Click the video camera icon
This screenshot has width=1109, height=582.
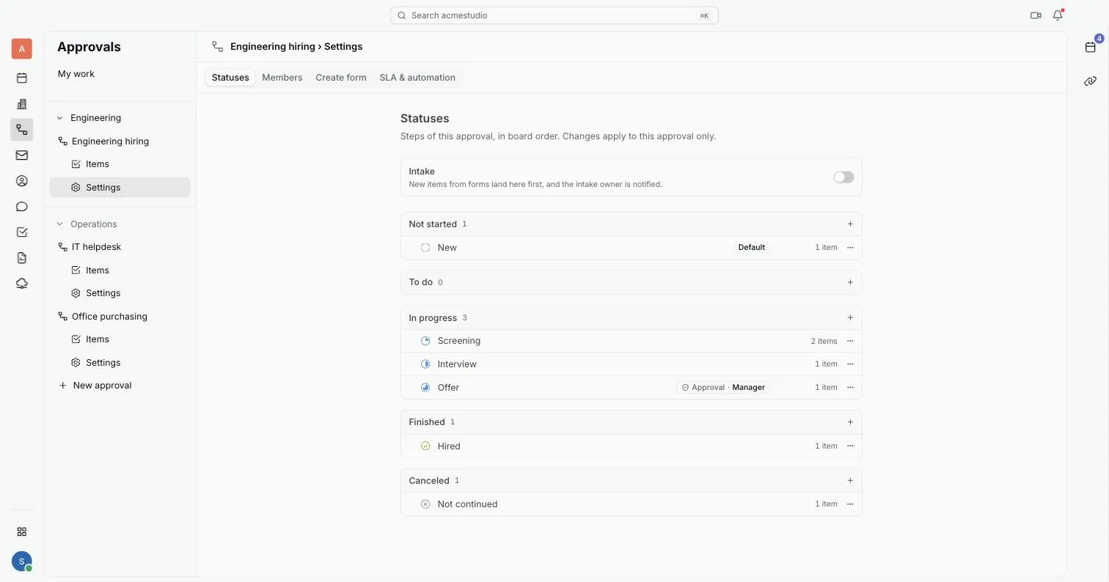(x=1036, y=15)
